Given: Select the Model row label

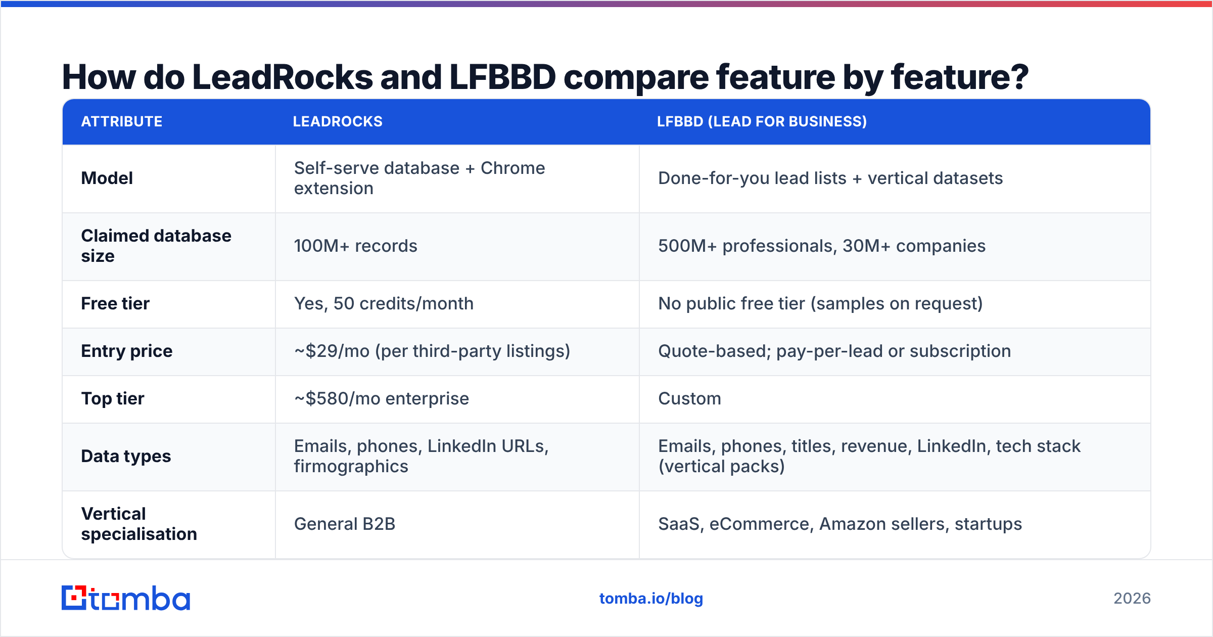Looking at the screenshot, I should 107,178.
